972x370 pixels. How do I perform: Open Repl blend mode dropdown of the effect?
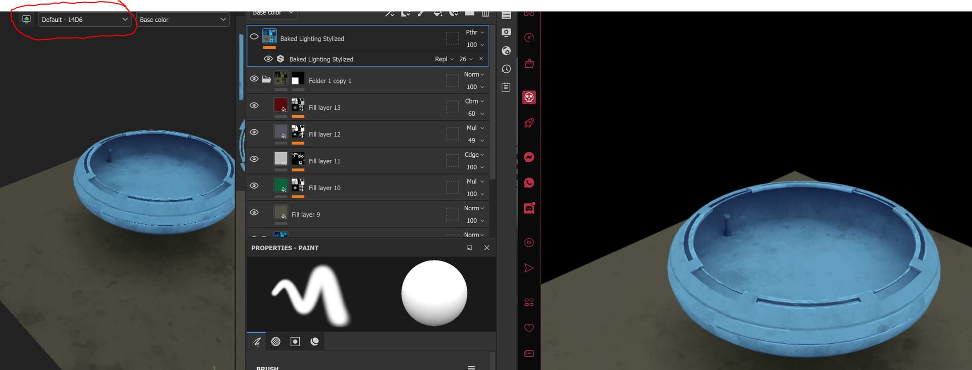[x=444, y=59]
